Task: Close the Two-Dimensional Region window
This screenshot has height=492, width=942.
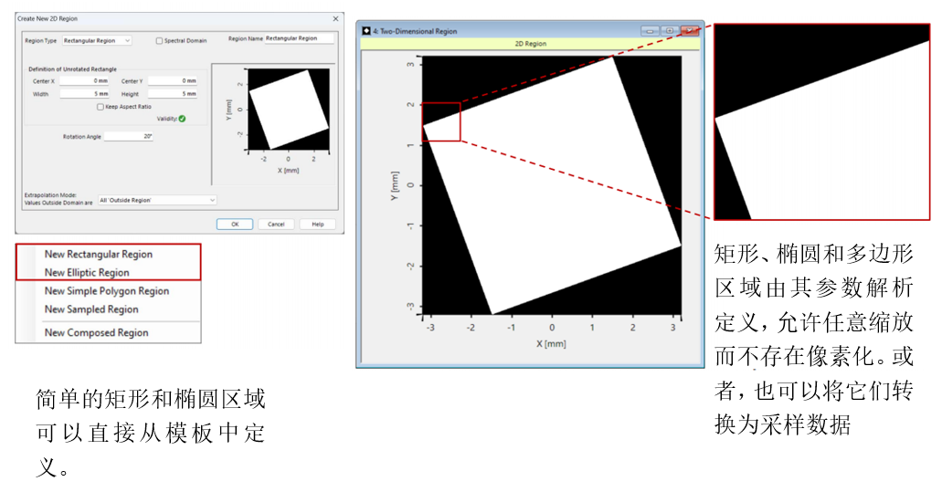Action: coord(690,31)
